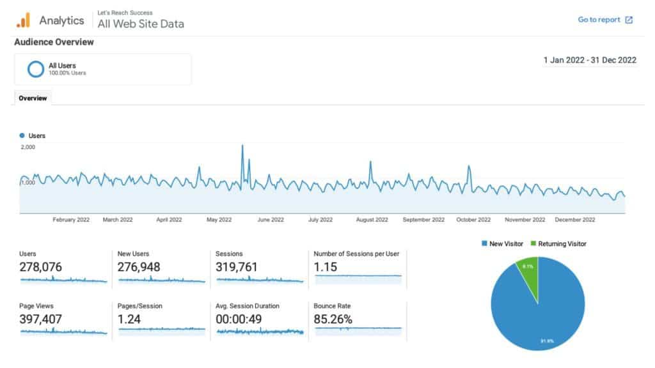The image size is (655, 368).
Task: Select the Overview tab
Action: (33, 98)
